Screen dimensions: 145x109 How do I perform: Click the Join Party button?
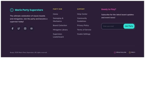(129, 26)
